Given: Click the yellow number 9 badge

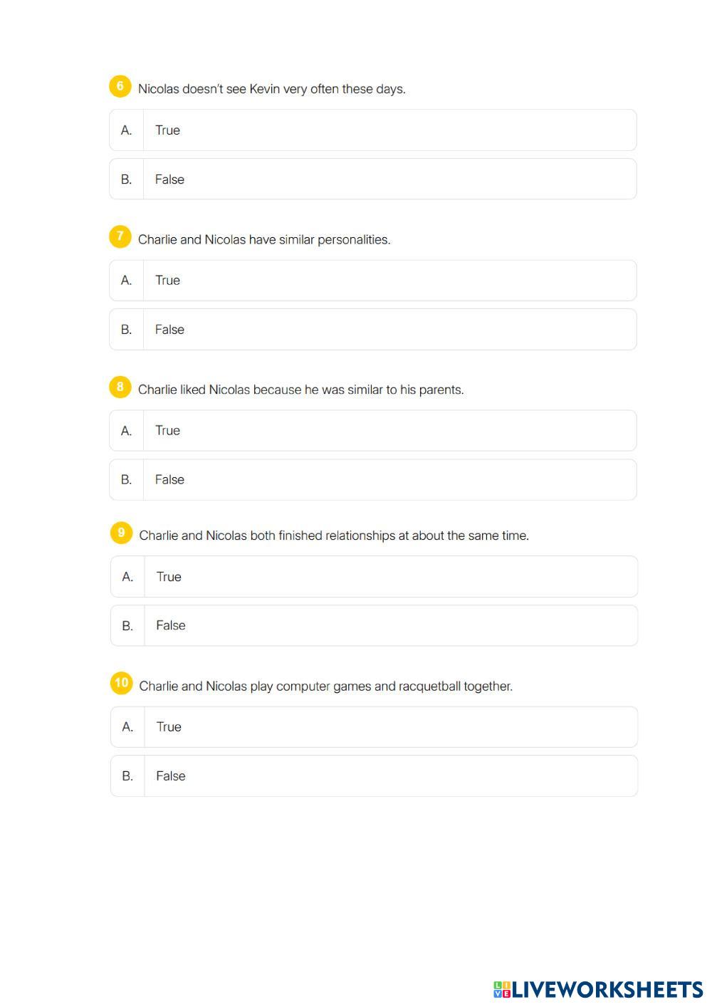Looking at the screenshot, I should (x=121, y=533).
